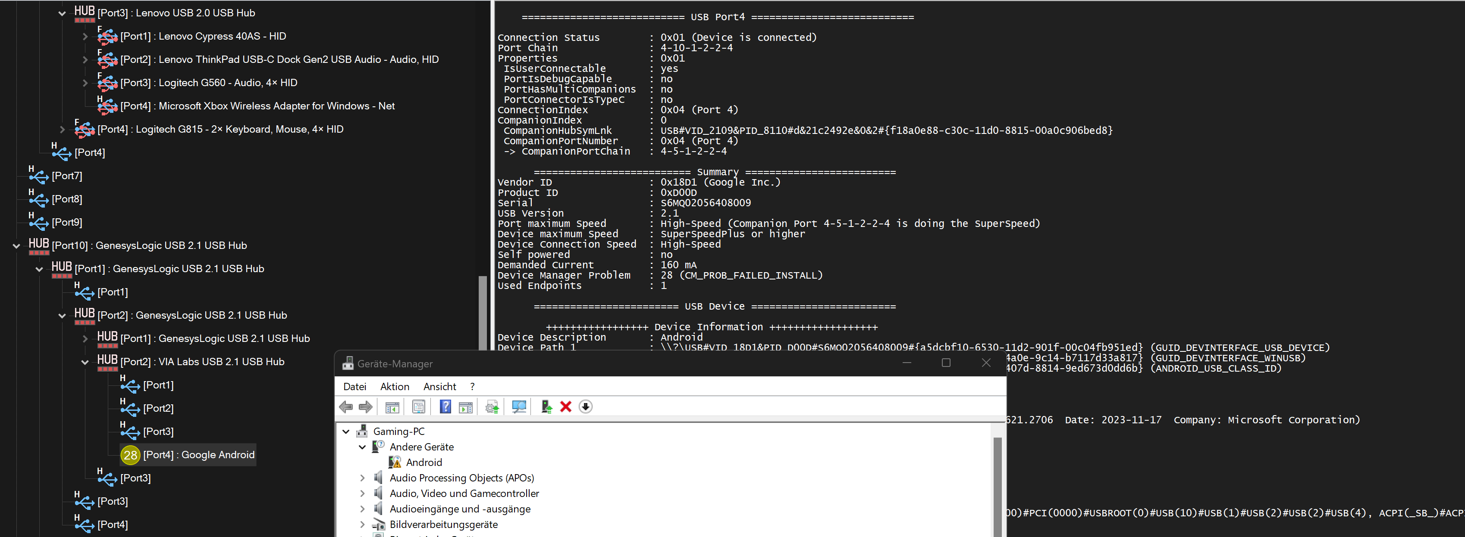
Task: Select the Android device under Andere Geräte
Action: 423,463
